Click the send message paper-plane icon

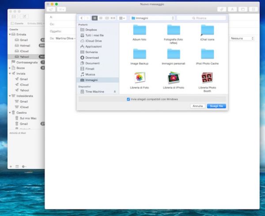51,9
